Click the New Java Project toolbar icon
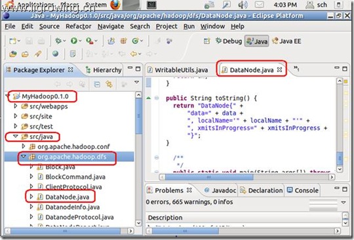The image size is (354, 240). (111, 41)
